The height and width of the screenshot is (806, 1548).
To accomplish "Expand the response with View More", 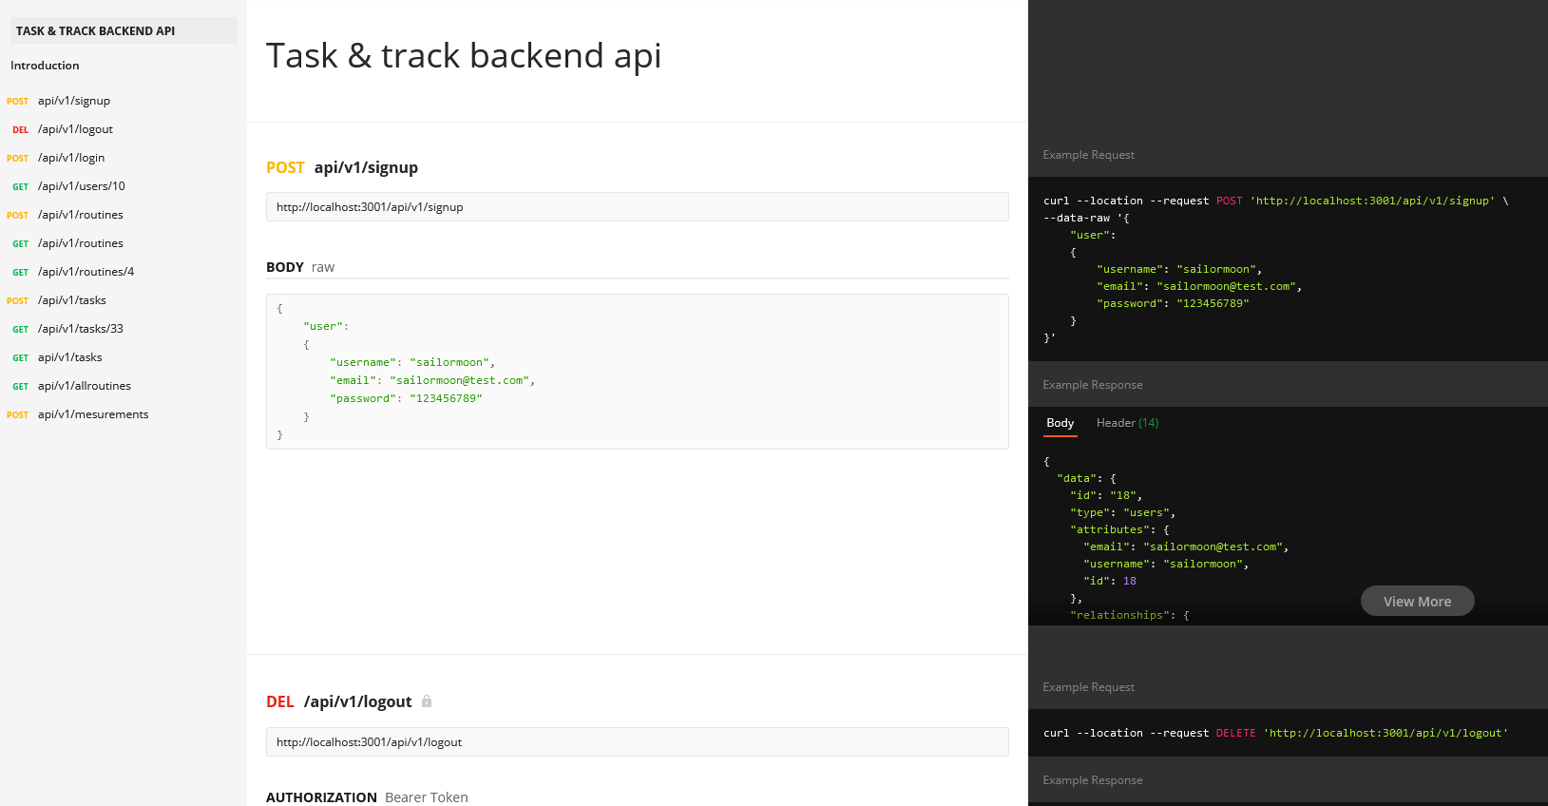I will tap(1417, 601).
